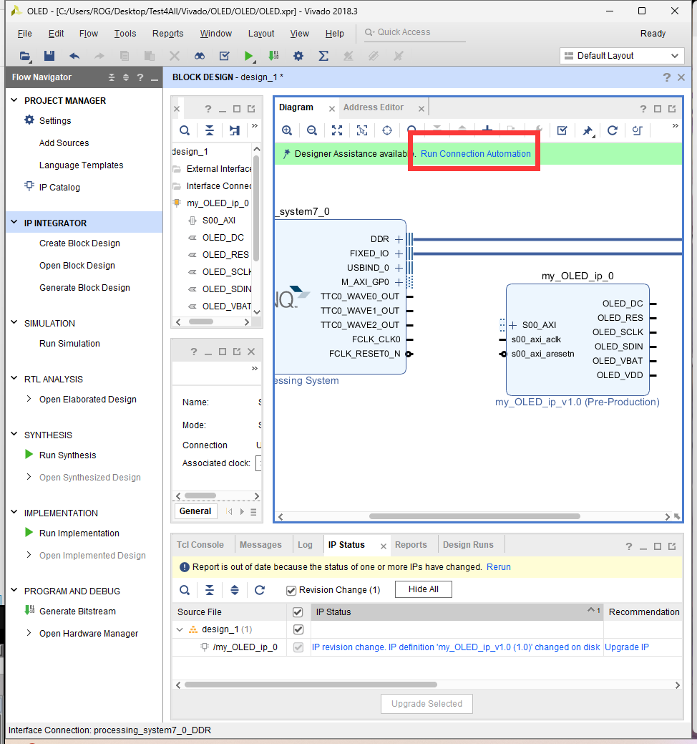Click Validate Design checkmark icon in Diagram toolbar

click(562, 130)
